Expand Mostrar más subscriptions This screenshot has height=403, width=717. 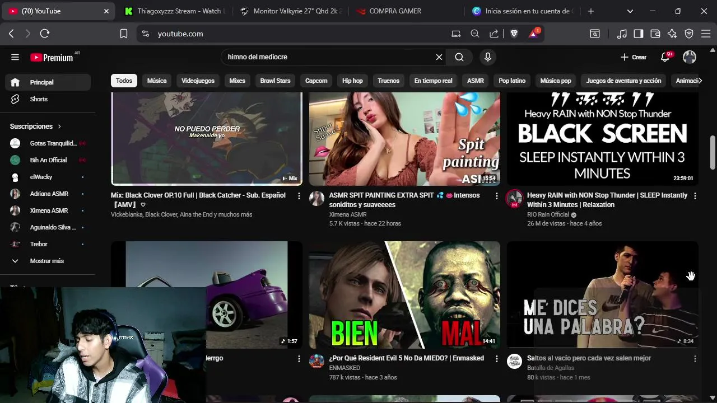pos(48,261)
